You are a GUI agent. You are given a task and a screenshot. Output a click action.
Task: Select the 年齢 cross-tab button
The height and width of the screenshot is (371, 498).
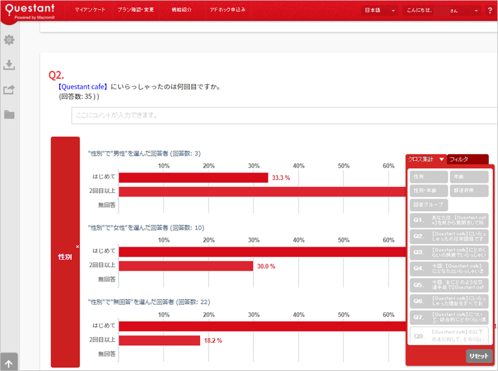point(469,177)
